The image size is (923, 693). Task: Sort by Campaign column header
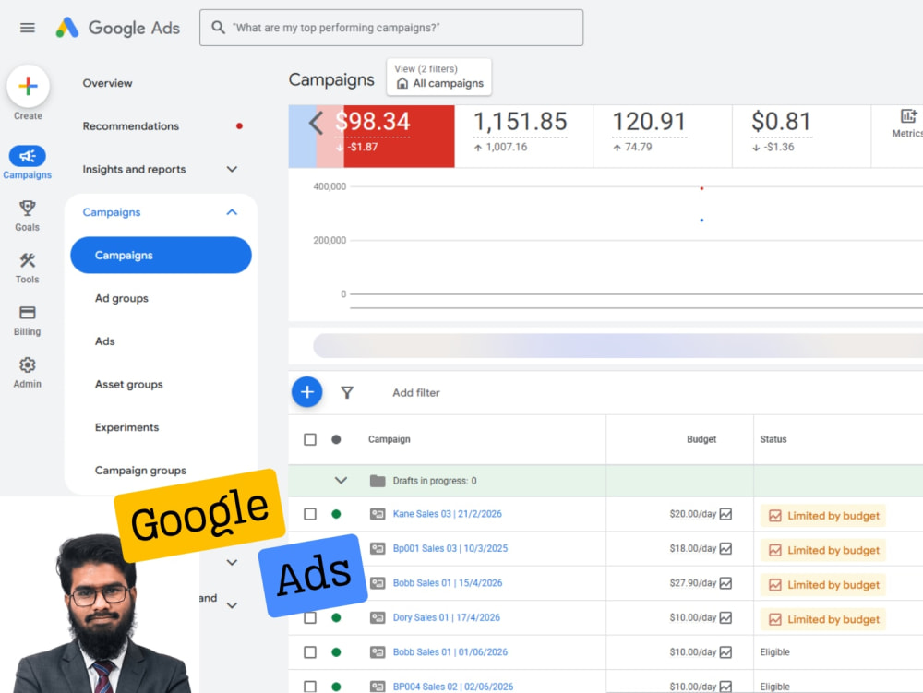(390, 439)
